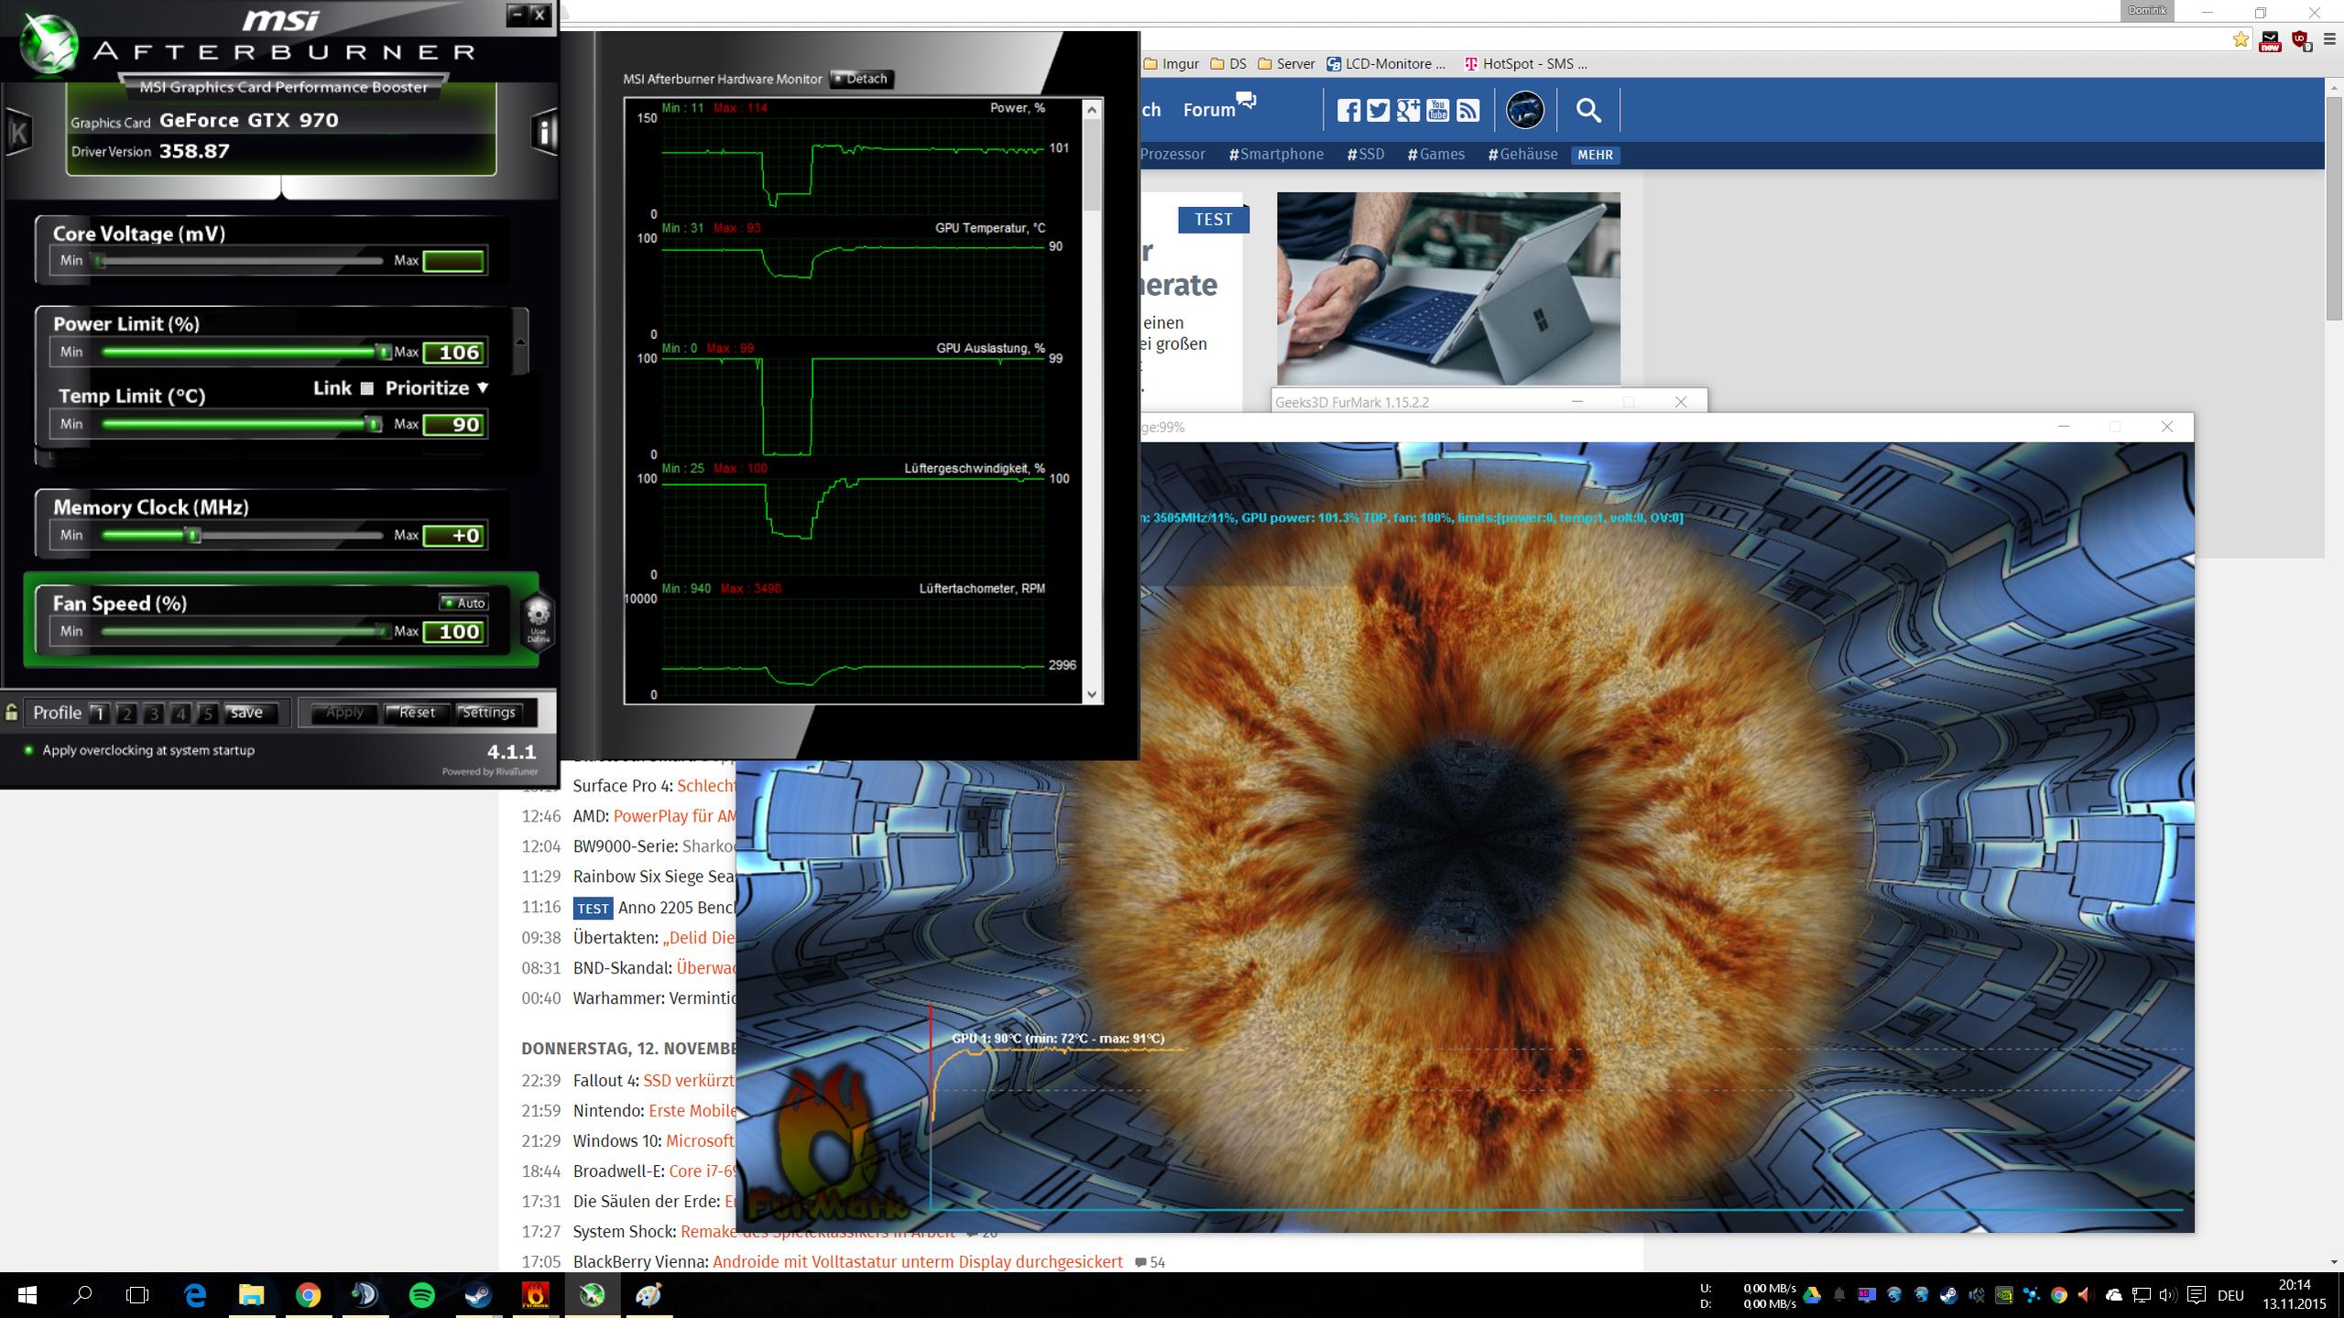
Task: Open the Imgur bookmarks folder
Action: (x=1172, y=64)
